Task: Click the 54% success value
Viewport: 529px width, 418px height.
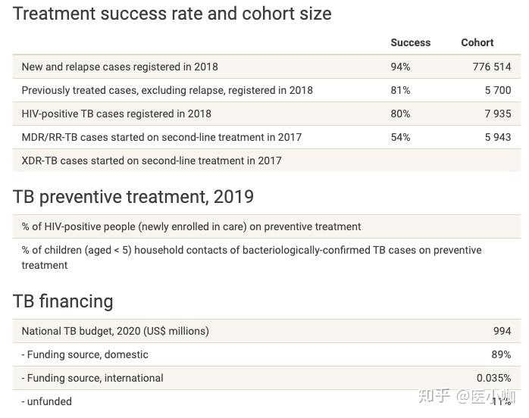Action: tap(400, 137)
